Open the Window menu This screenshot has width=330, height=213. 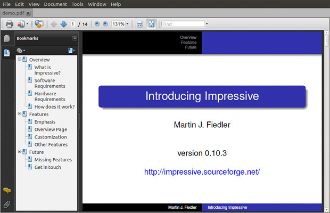(x=97, y=4)
